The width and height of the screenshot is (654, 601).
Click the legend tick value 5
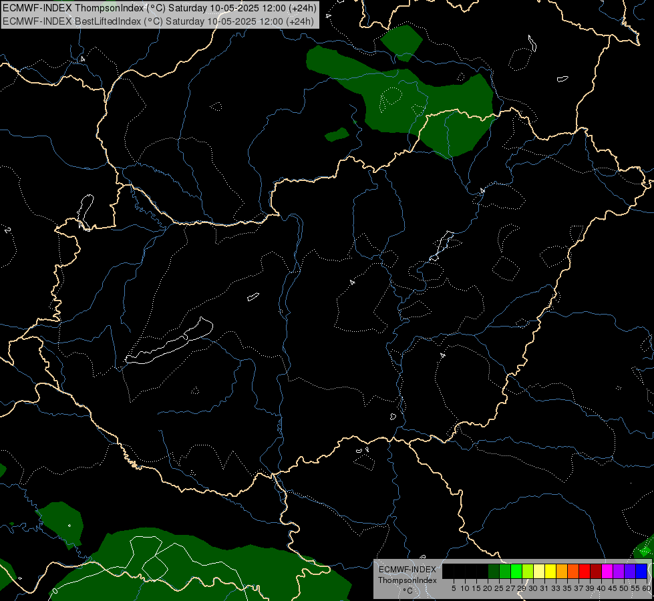[x=454, y=588]
